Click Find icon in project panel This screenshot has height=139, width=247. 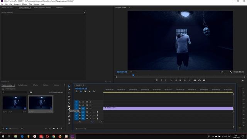click(50, 129)
